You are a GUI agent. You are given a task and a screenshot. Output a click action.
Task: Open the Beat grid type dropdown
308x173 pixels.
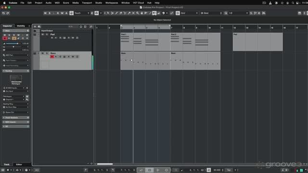coord(211,13)
